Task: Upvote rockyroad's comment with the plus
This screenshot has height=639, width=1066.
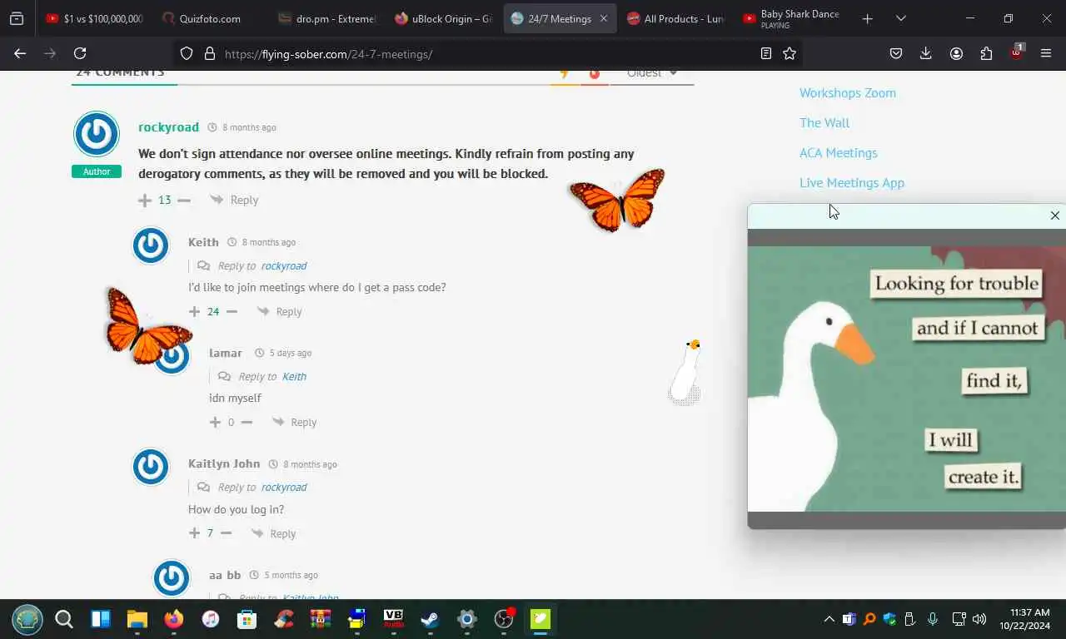Action: [x=145, y=200]
